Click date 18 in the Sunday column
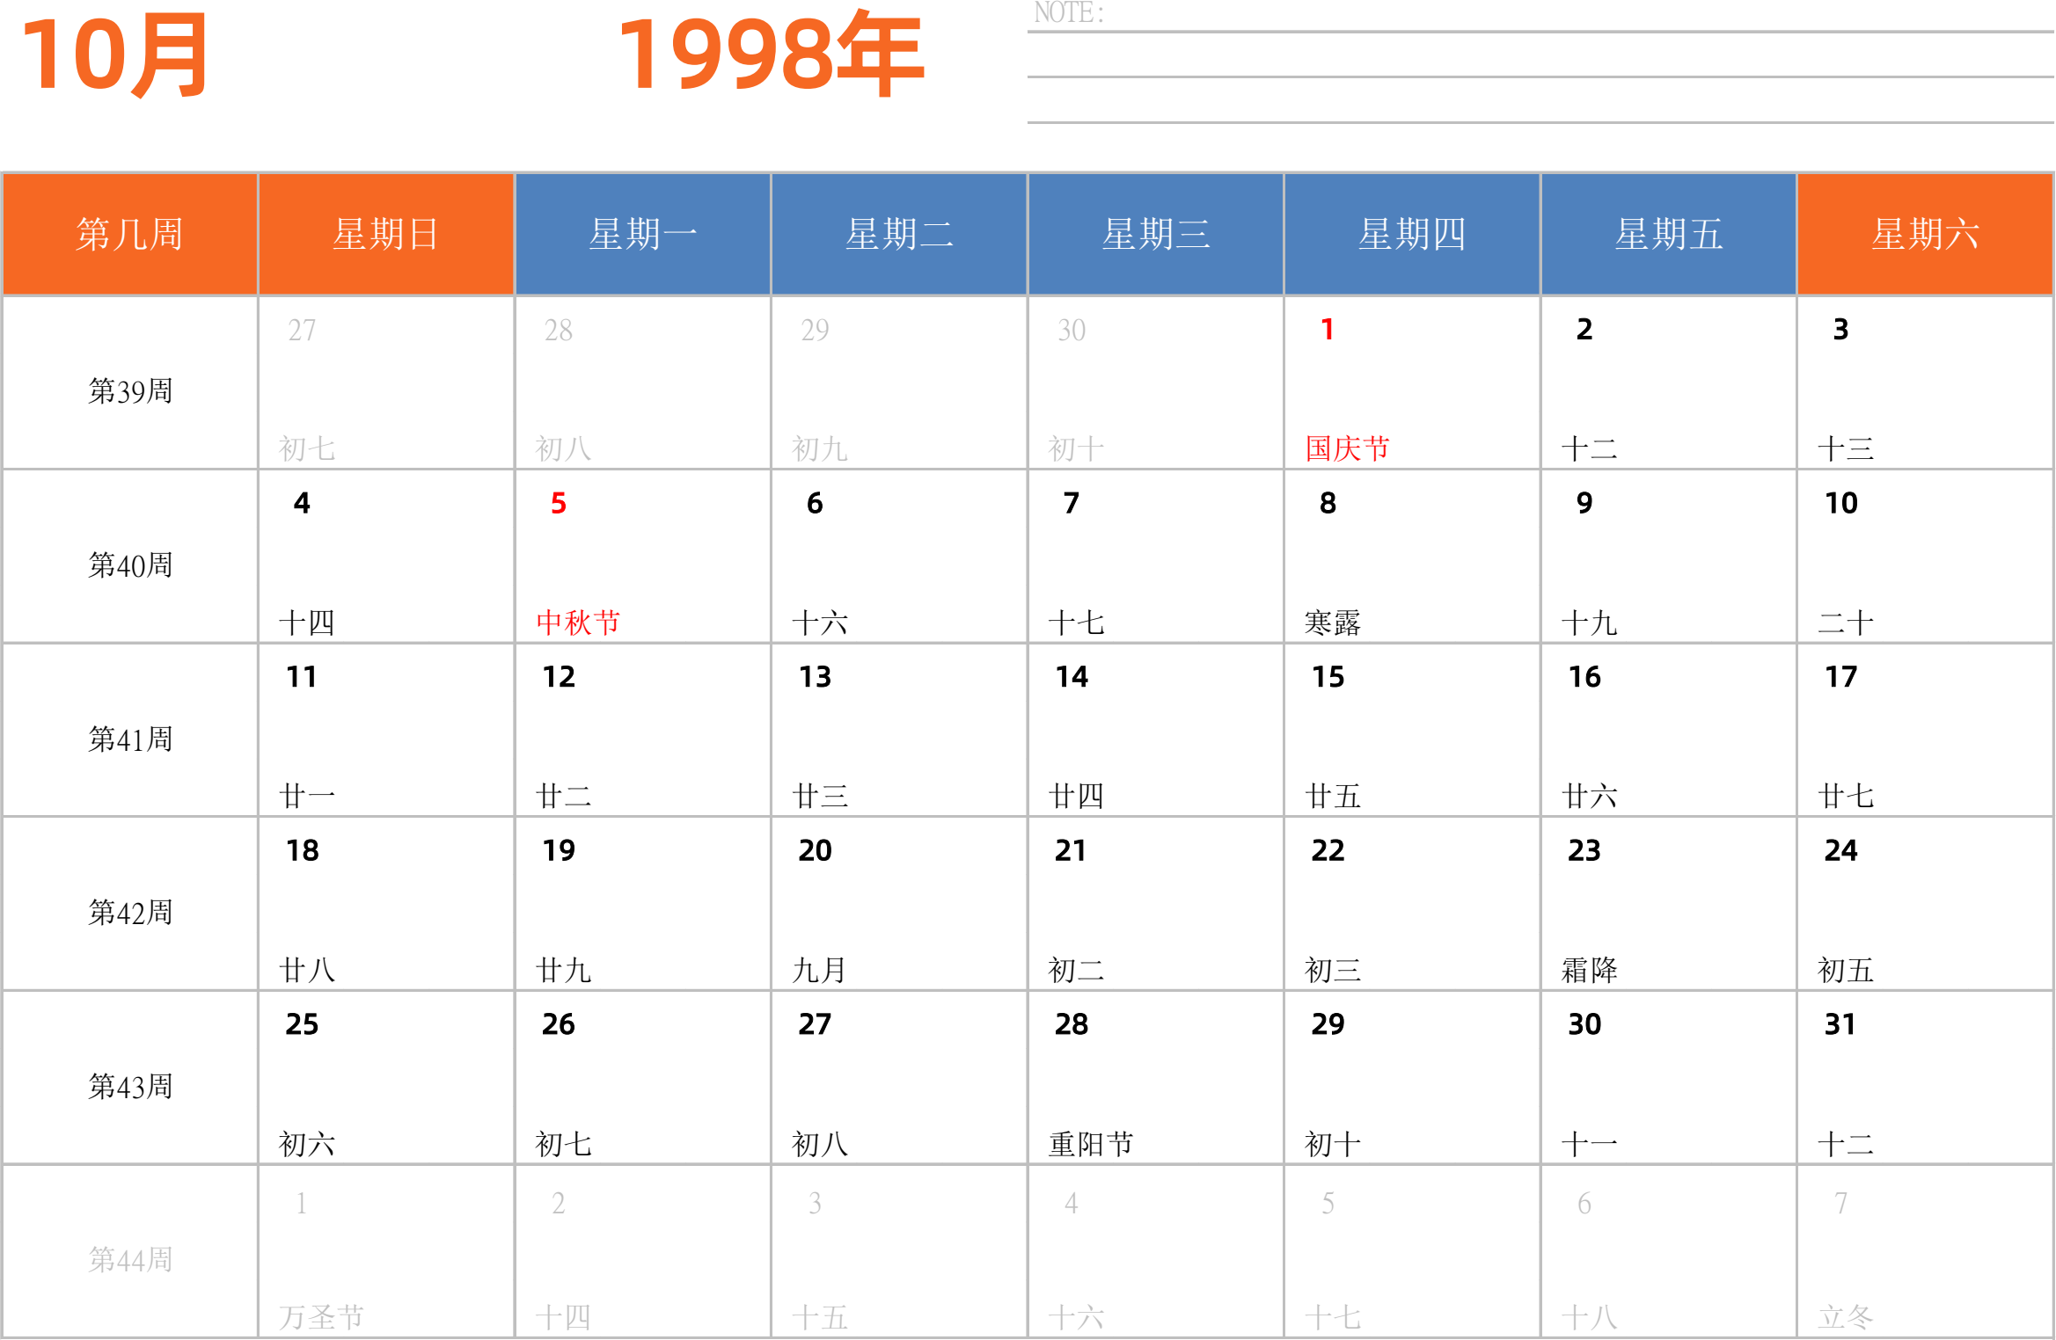Viewport: 2056px width, 1340px height. point(302,850)
